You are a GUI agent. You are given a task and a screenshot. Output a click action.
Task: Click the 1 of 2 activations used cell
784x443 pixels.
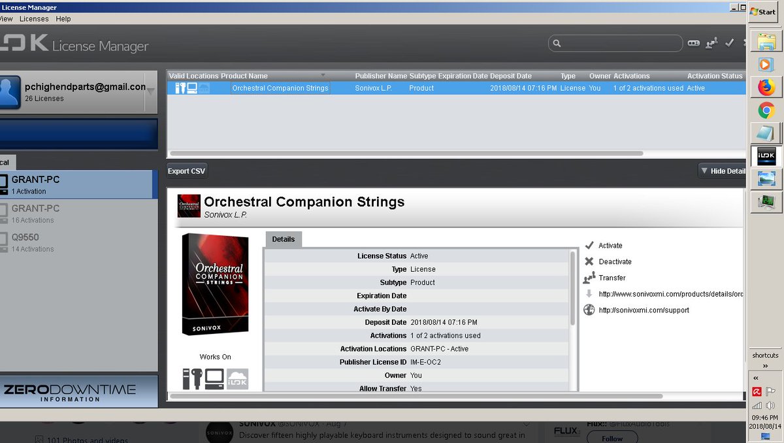(x=648, y=88)
